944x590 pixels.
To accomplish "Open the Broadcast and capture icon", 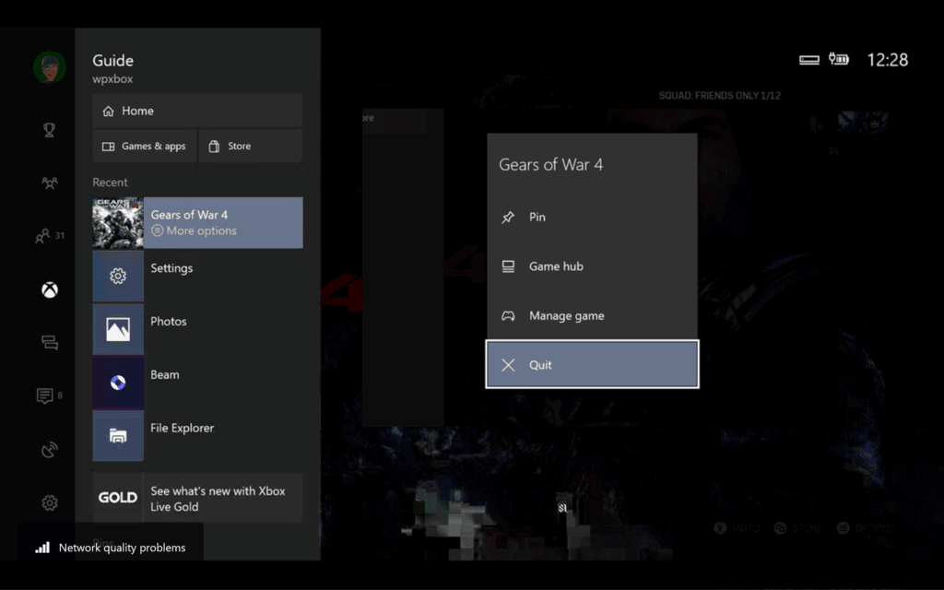I will click(x=50, y=449).
